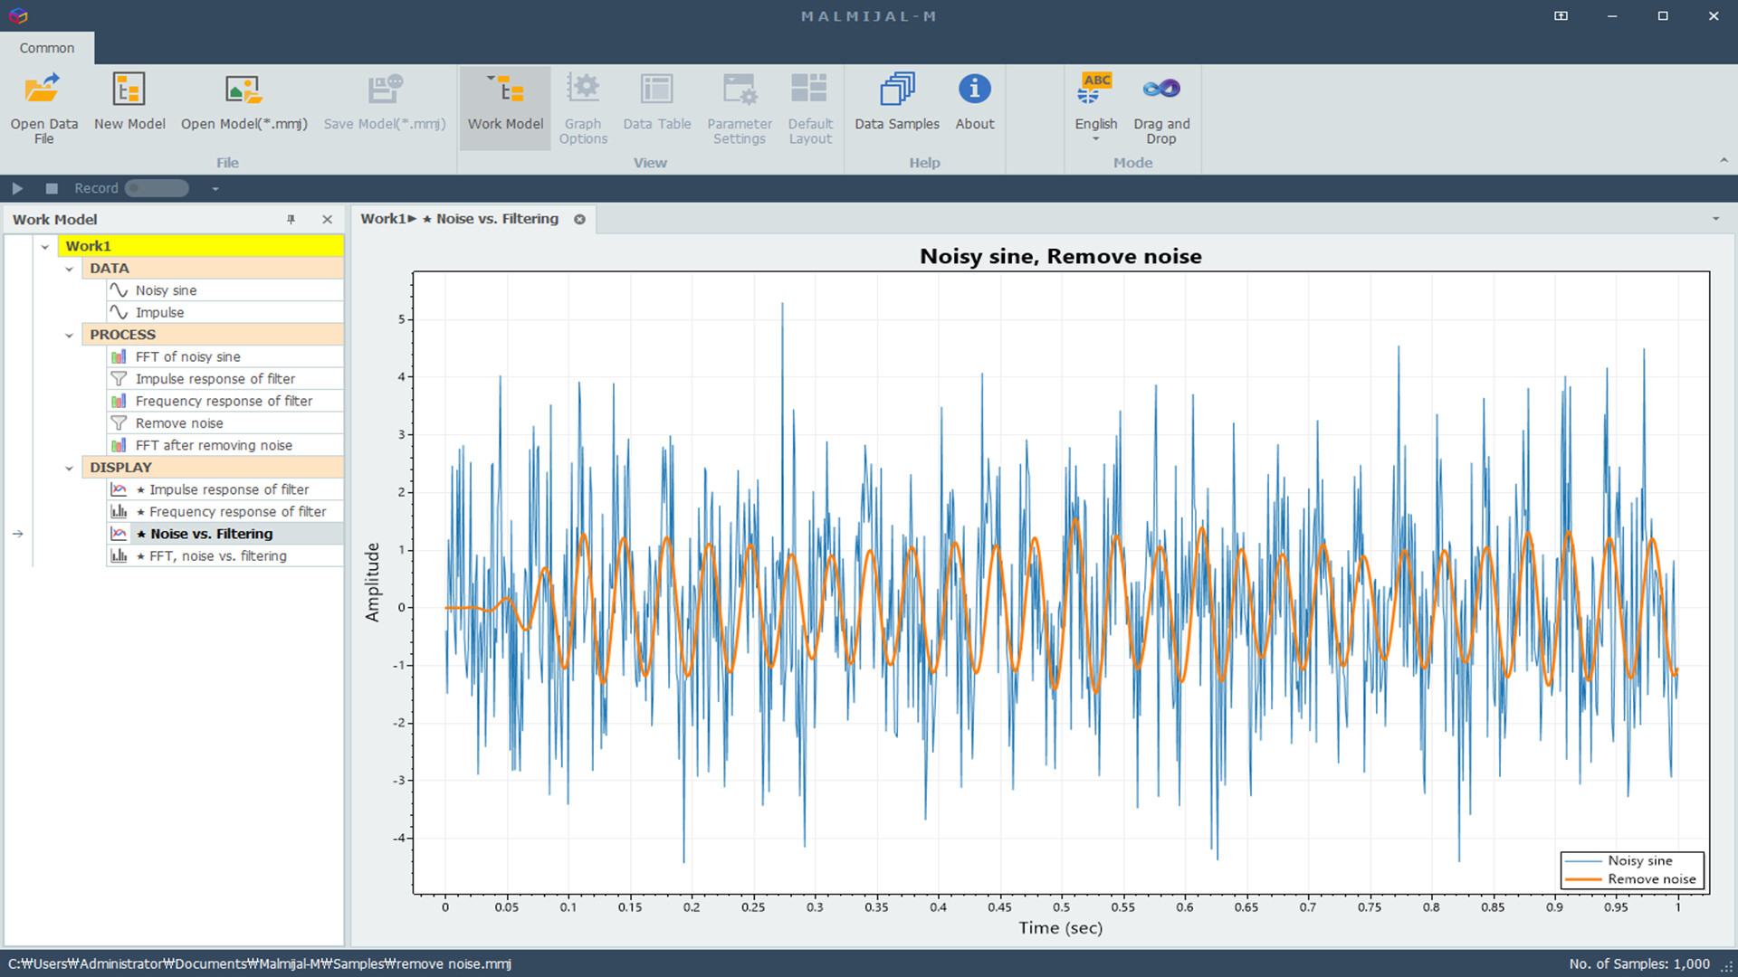Open FFT after removing noise
Image resolution: width=1738 pixels, height=977 pixels.
point(213,445)
